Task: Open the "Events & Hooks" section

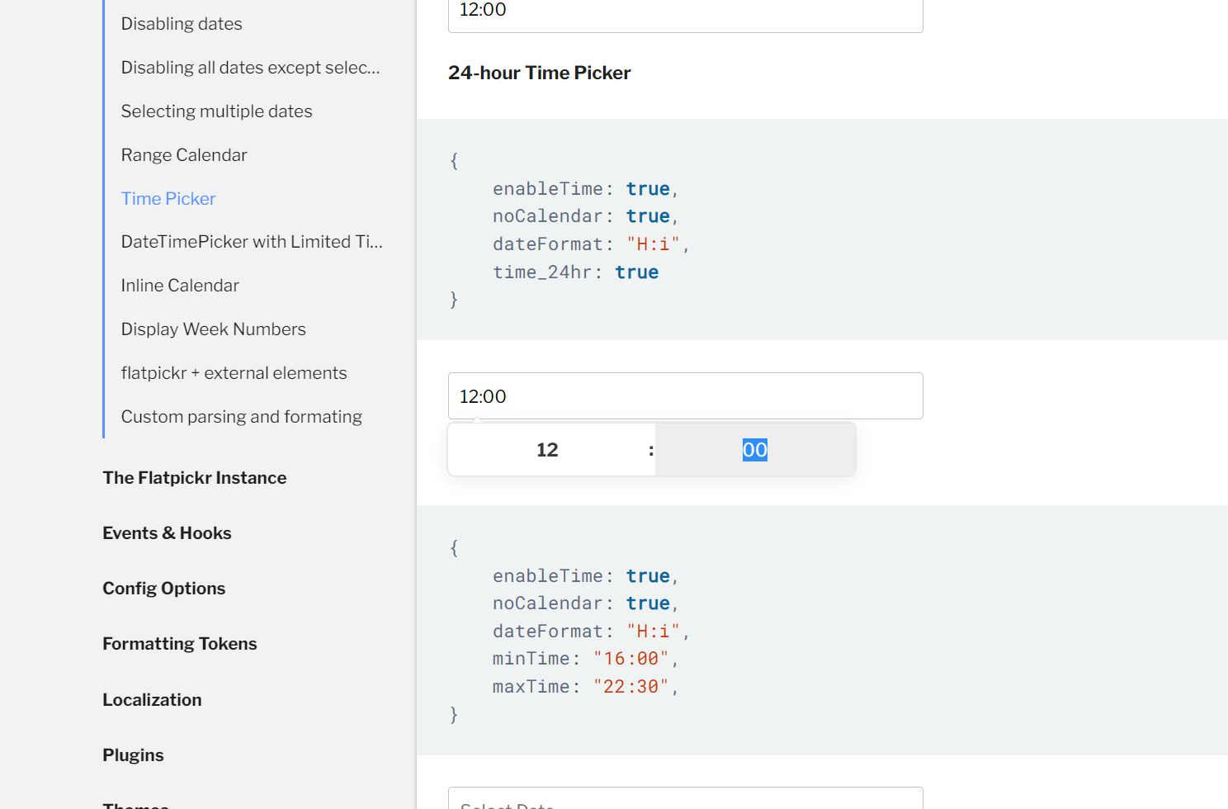Action: tap(167, 532)
